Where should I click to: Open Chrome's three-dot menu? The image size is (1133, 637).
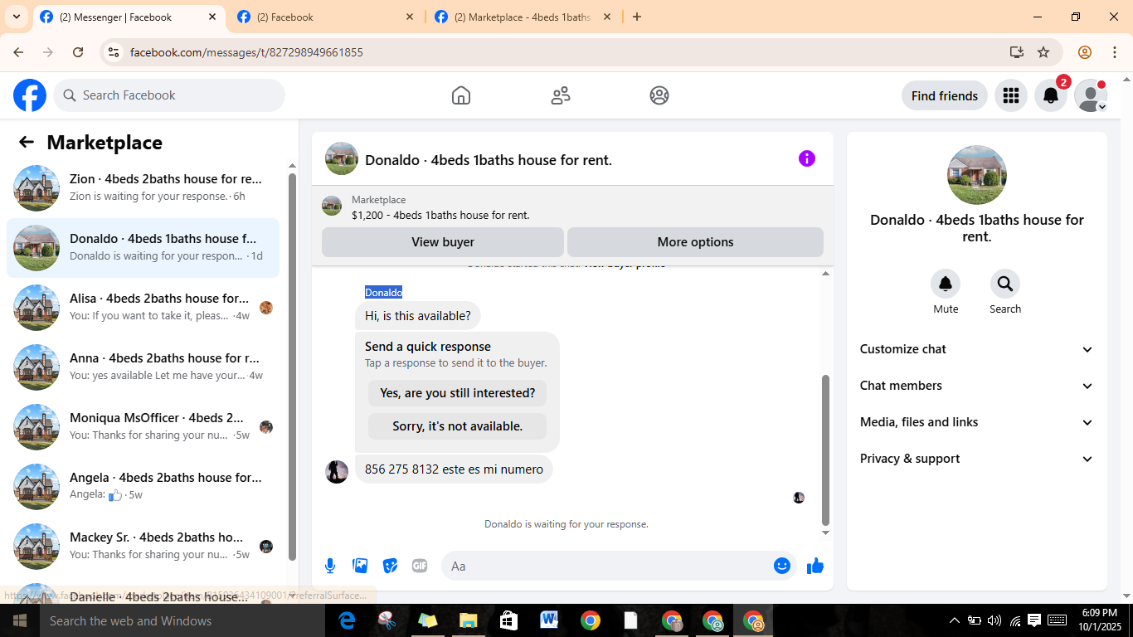(1113, 52)
